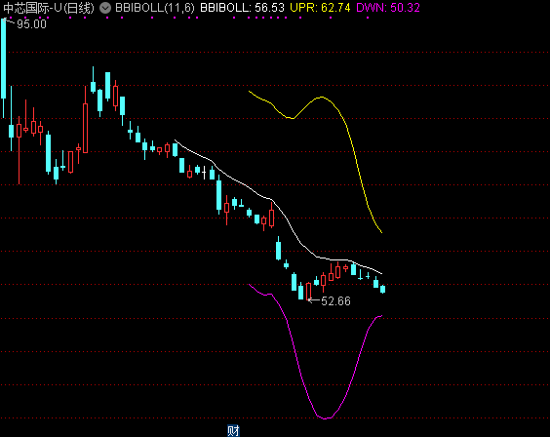Viewport: 550px width, 437px height.
Task: Select the long red candle with the 52.66 low
Action: (x=309, y=291)
